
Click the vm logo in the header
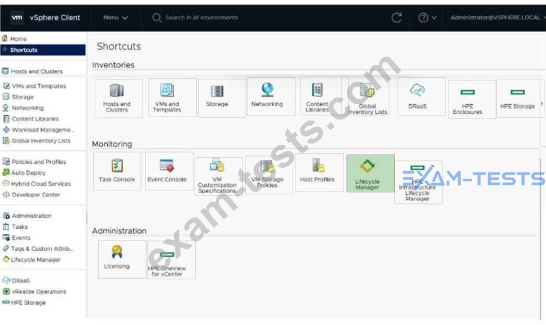point(17,17)
